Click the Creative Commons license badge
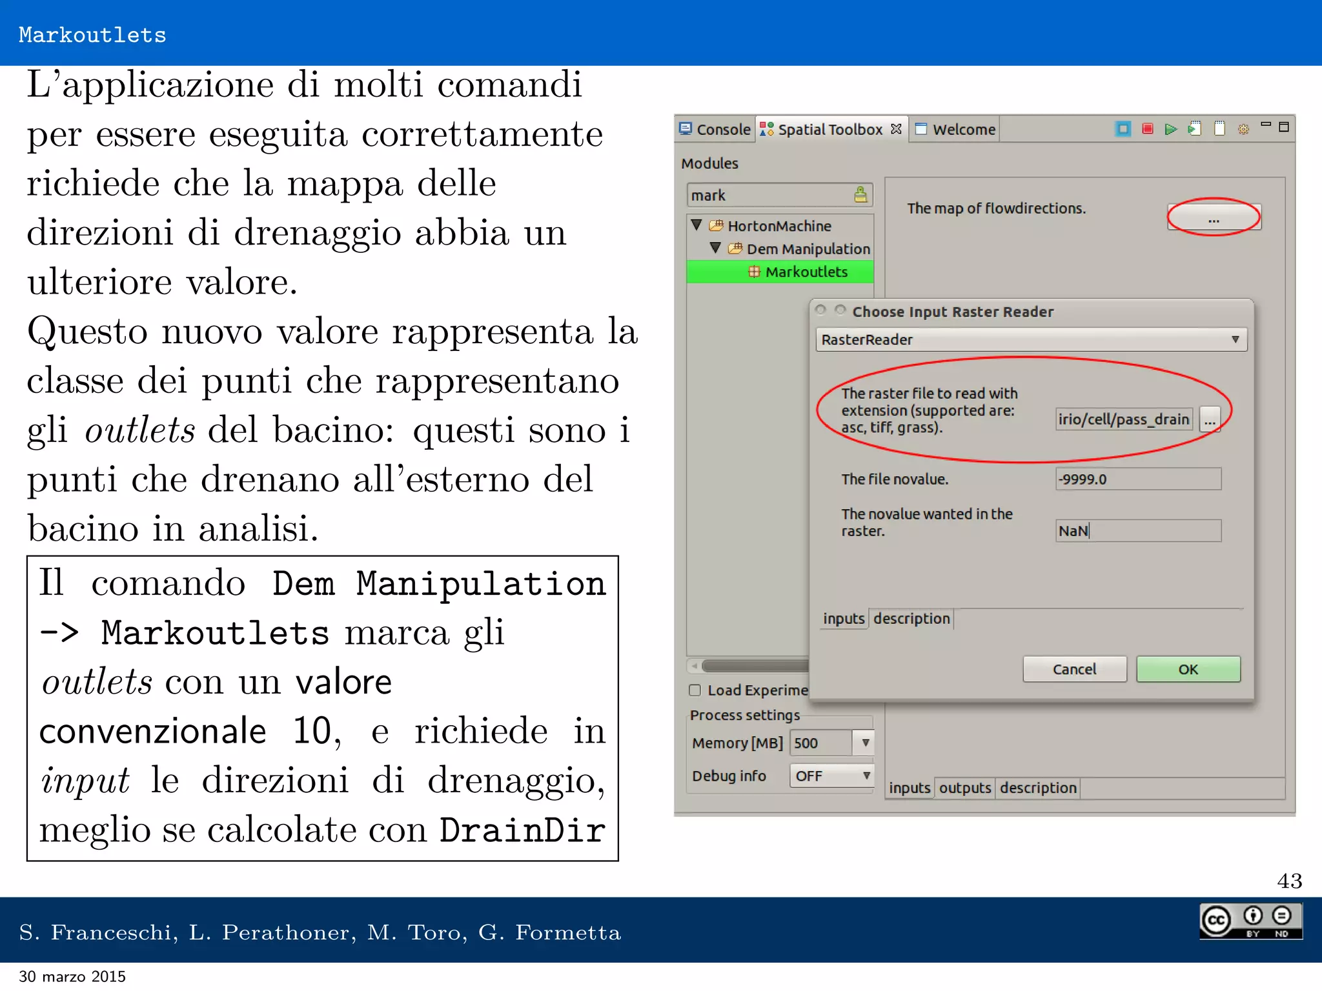 [1251, 921]
